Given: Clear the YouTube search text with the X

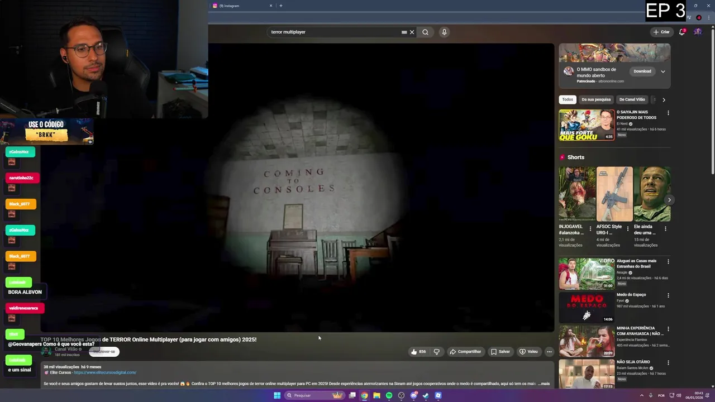Looking at the screenshot, I should [412, 32].
